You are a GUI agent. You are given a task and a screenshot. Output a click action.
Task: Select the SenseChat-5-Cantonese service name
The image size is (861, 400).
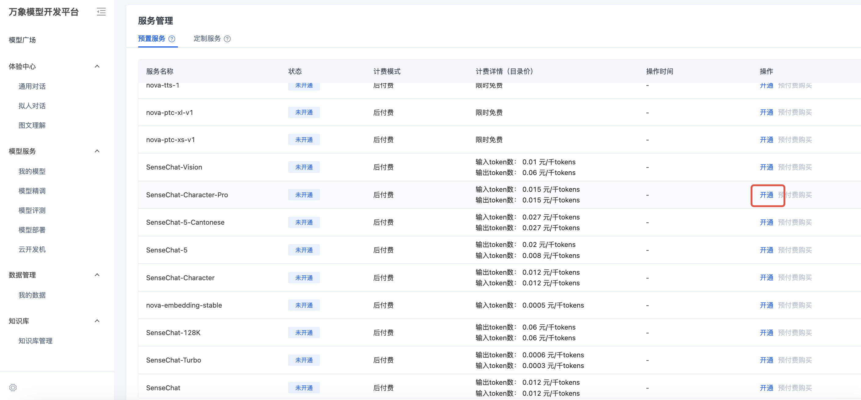pyautogui.click(x=185, y=222)
